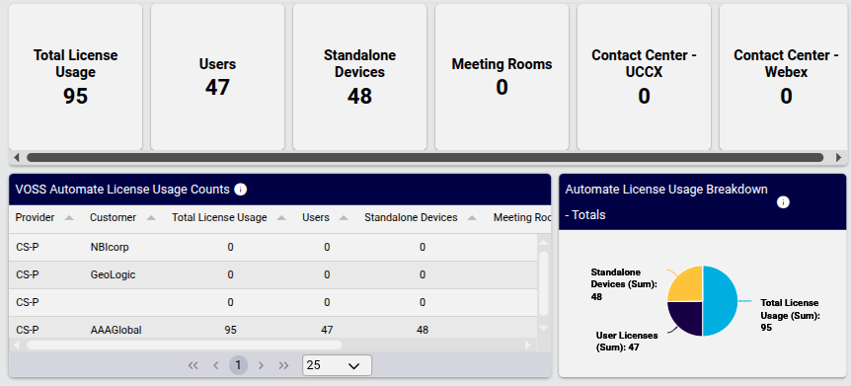Click the Users column header
This screenshot has width=851, height=386.
click(316, 218)
